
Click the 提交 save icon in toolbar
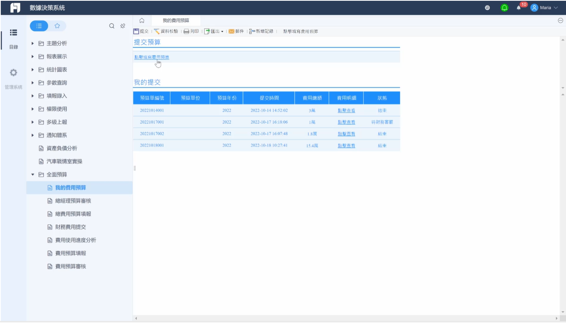[x=136, y=31]
